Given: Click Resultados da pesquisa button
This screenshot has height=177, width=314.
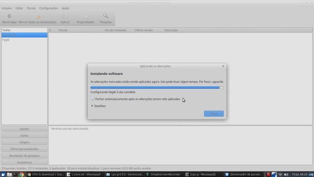Looking at the screenshot, I should (25, 156).
